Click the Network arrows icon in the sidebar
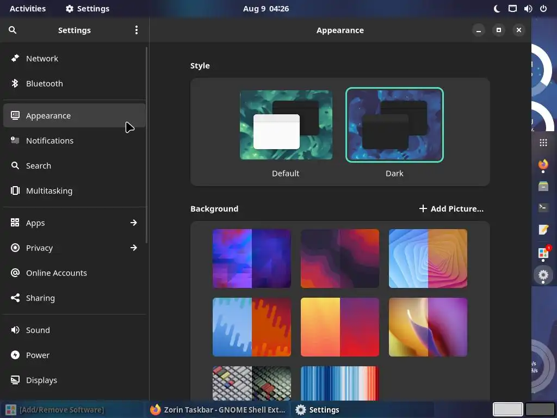This screenshot has width=557, height=418. pos(15,58)
